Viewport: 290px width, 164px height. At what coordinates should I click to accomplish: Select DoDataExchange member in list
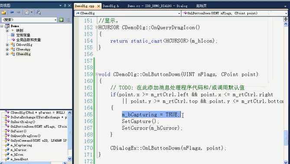pyautogui.click(x=39, y=117)
